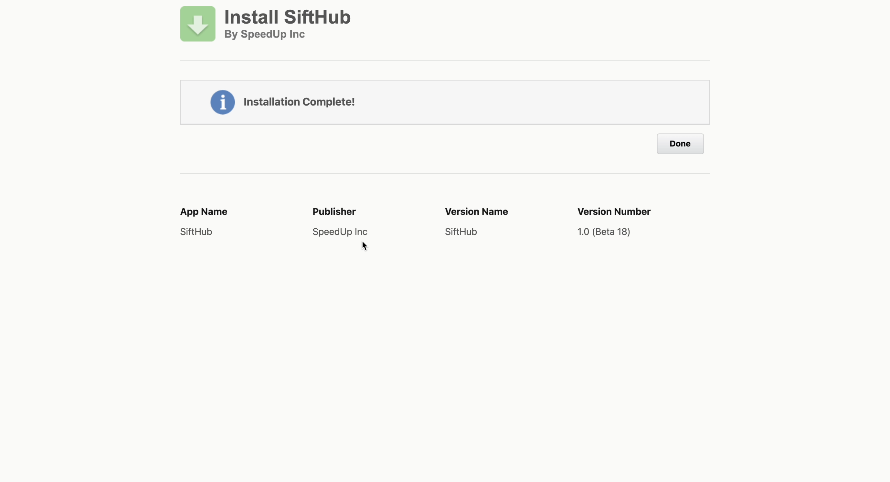The height and width of the screenshot is (482, 890).
Task: Click SiftHub value under App Name
Action: (x=196, y=232)
